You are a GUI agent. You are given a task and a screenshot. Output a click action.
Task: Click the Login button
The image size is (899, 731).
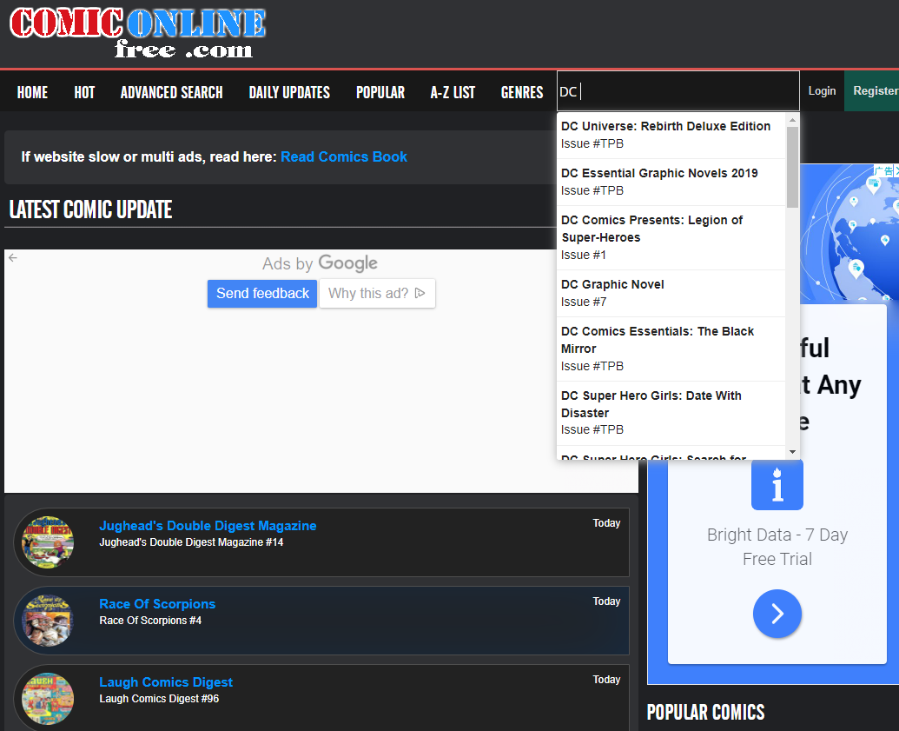tap(822, 91)
